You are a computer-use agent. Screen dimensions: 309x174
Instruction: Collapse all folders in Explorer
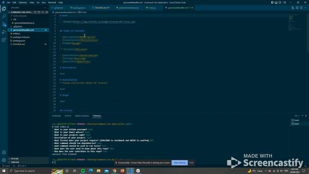(x=47, y=12)
